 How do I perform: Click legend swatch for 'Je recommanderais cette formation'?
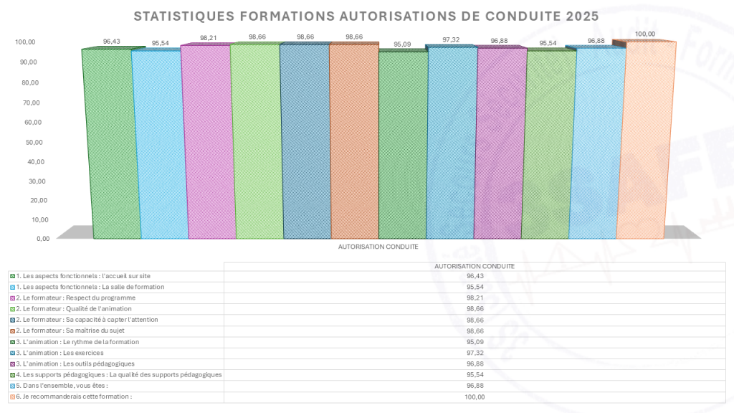tap(13, 397)
